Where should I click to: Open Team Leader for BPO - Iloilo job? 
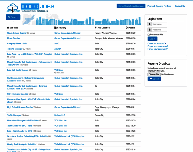click(x=20, y=126)
